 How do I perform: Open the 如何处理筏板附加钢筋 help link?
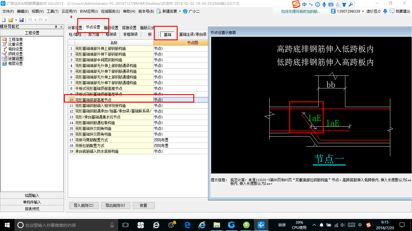tap(300, 11)
